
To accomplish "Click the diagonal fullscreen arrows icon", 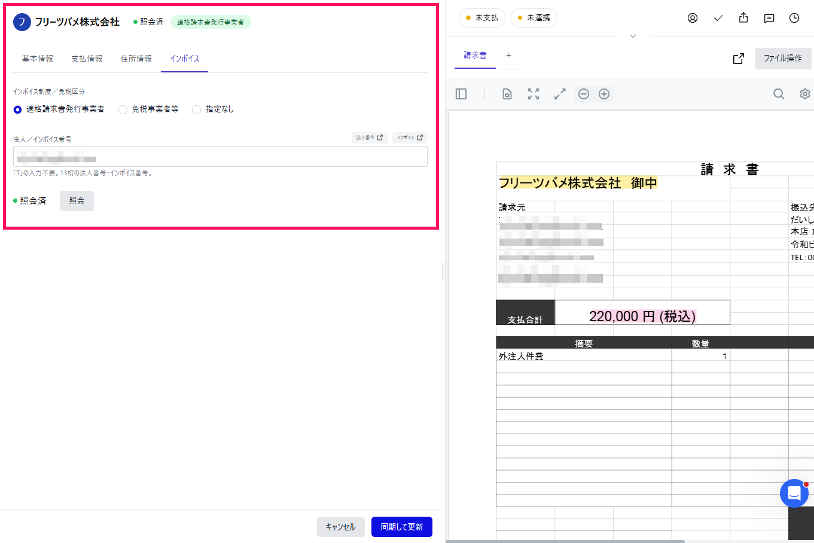I will [x=560, y=94].
